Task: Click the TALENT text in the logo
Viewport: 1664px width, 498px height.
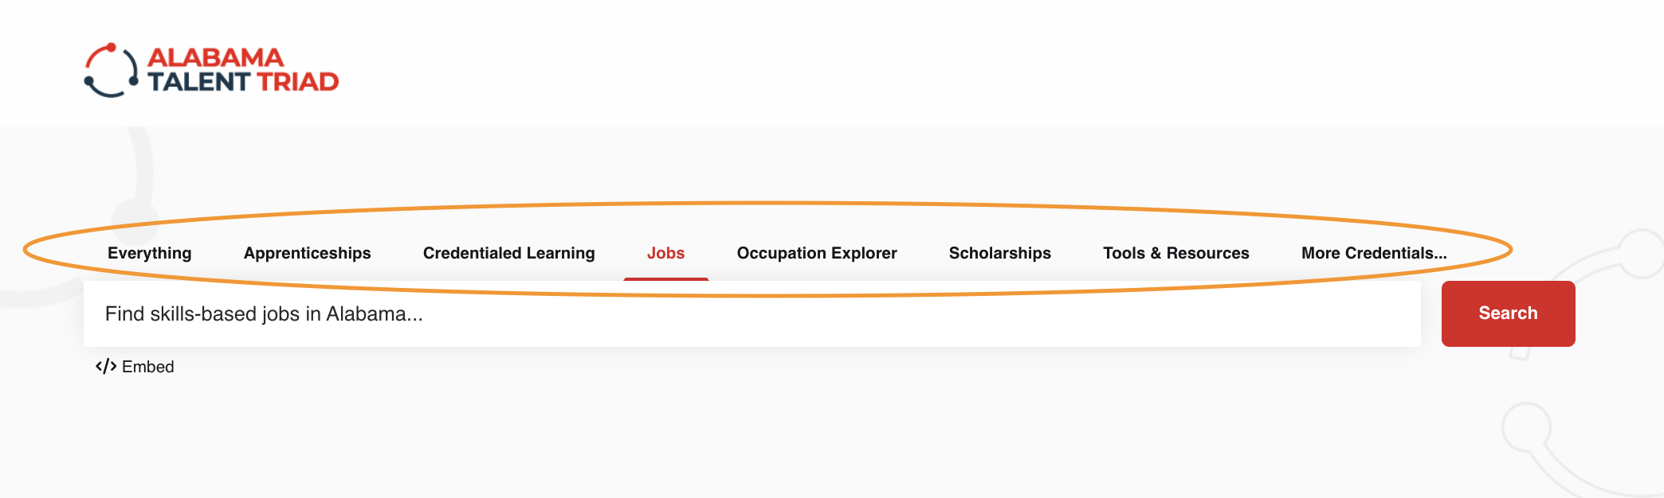Action: point(199,82)
